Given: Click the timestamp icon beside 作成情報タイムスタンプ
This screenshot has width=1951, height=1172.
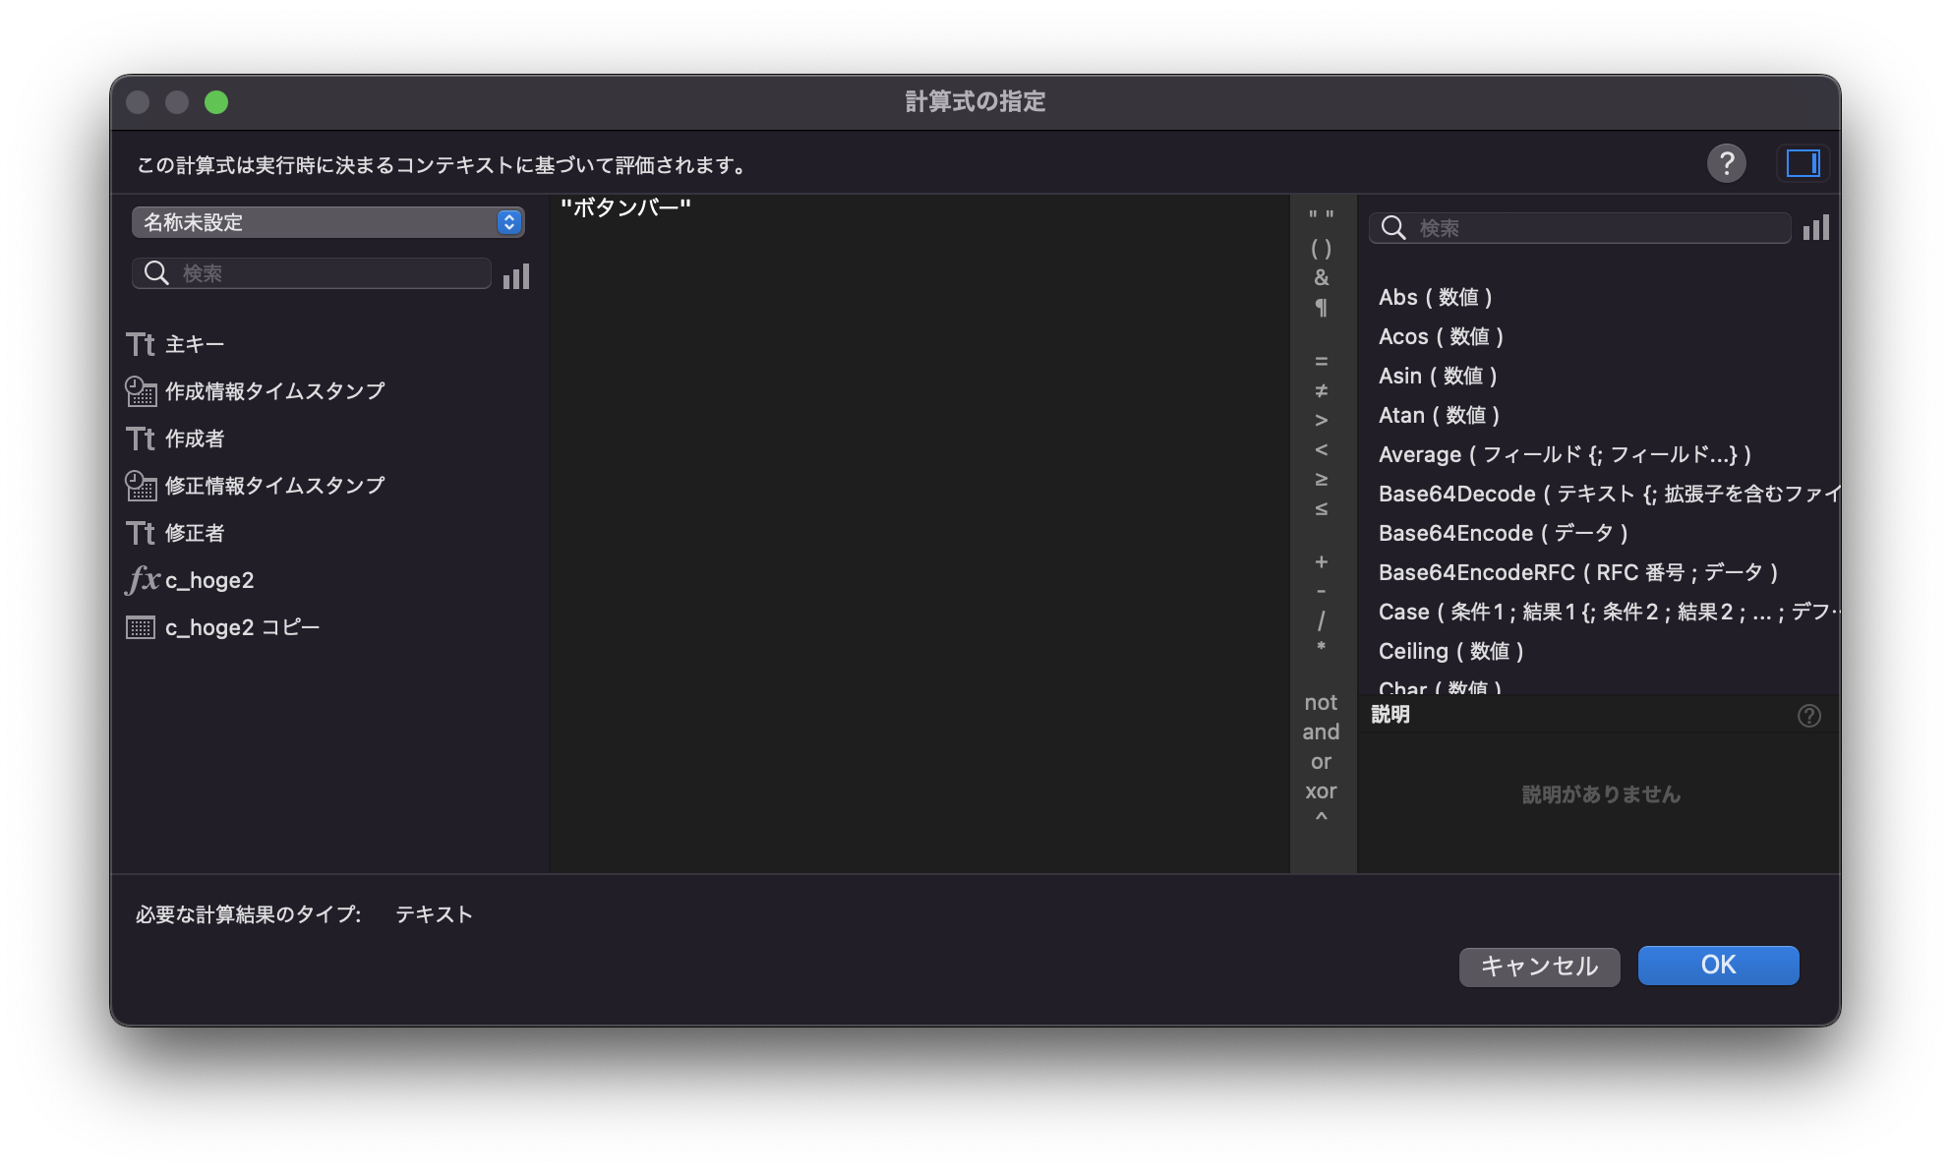Looking at the screenshot, I should click(141, 391).
